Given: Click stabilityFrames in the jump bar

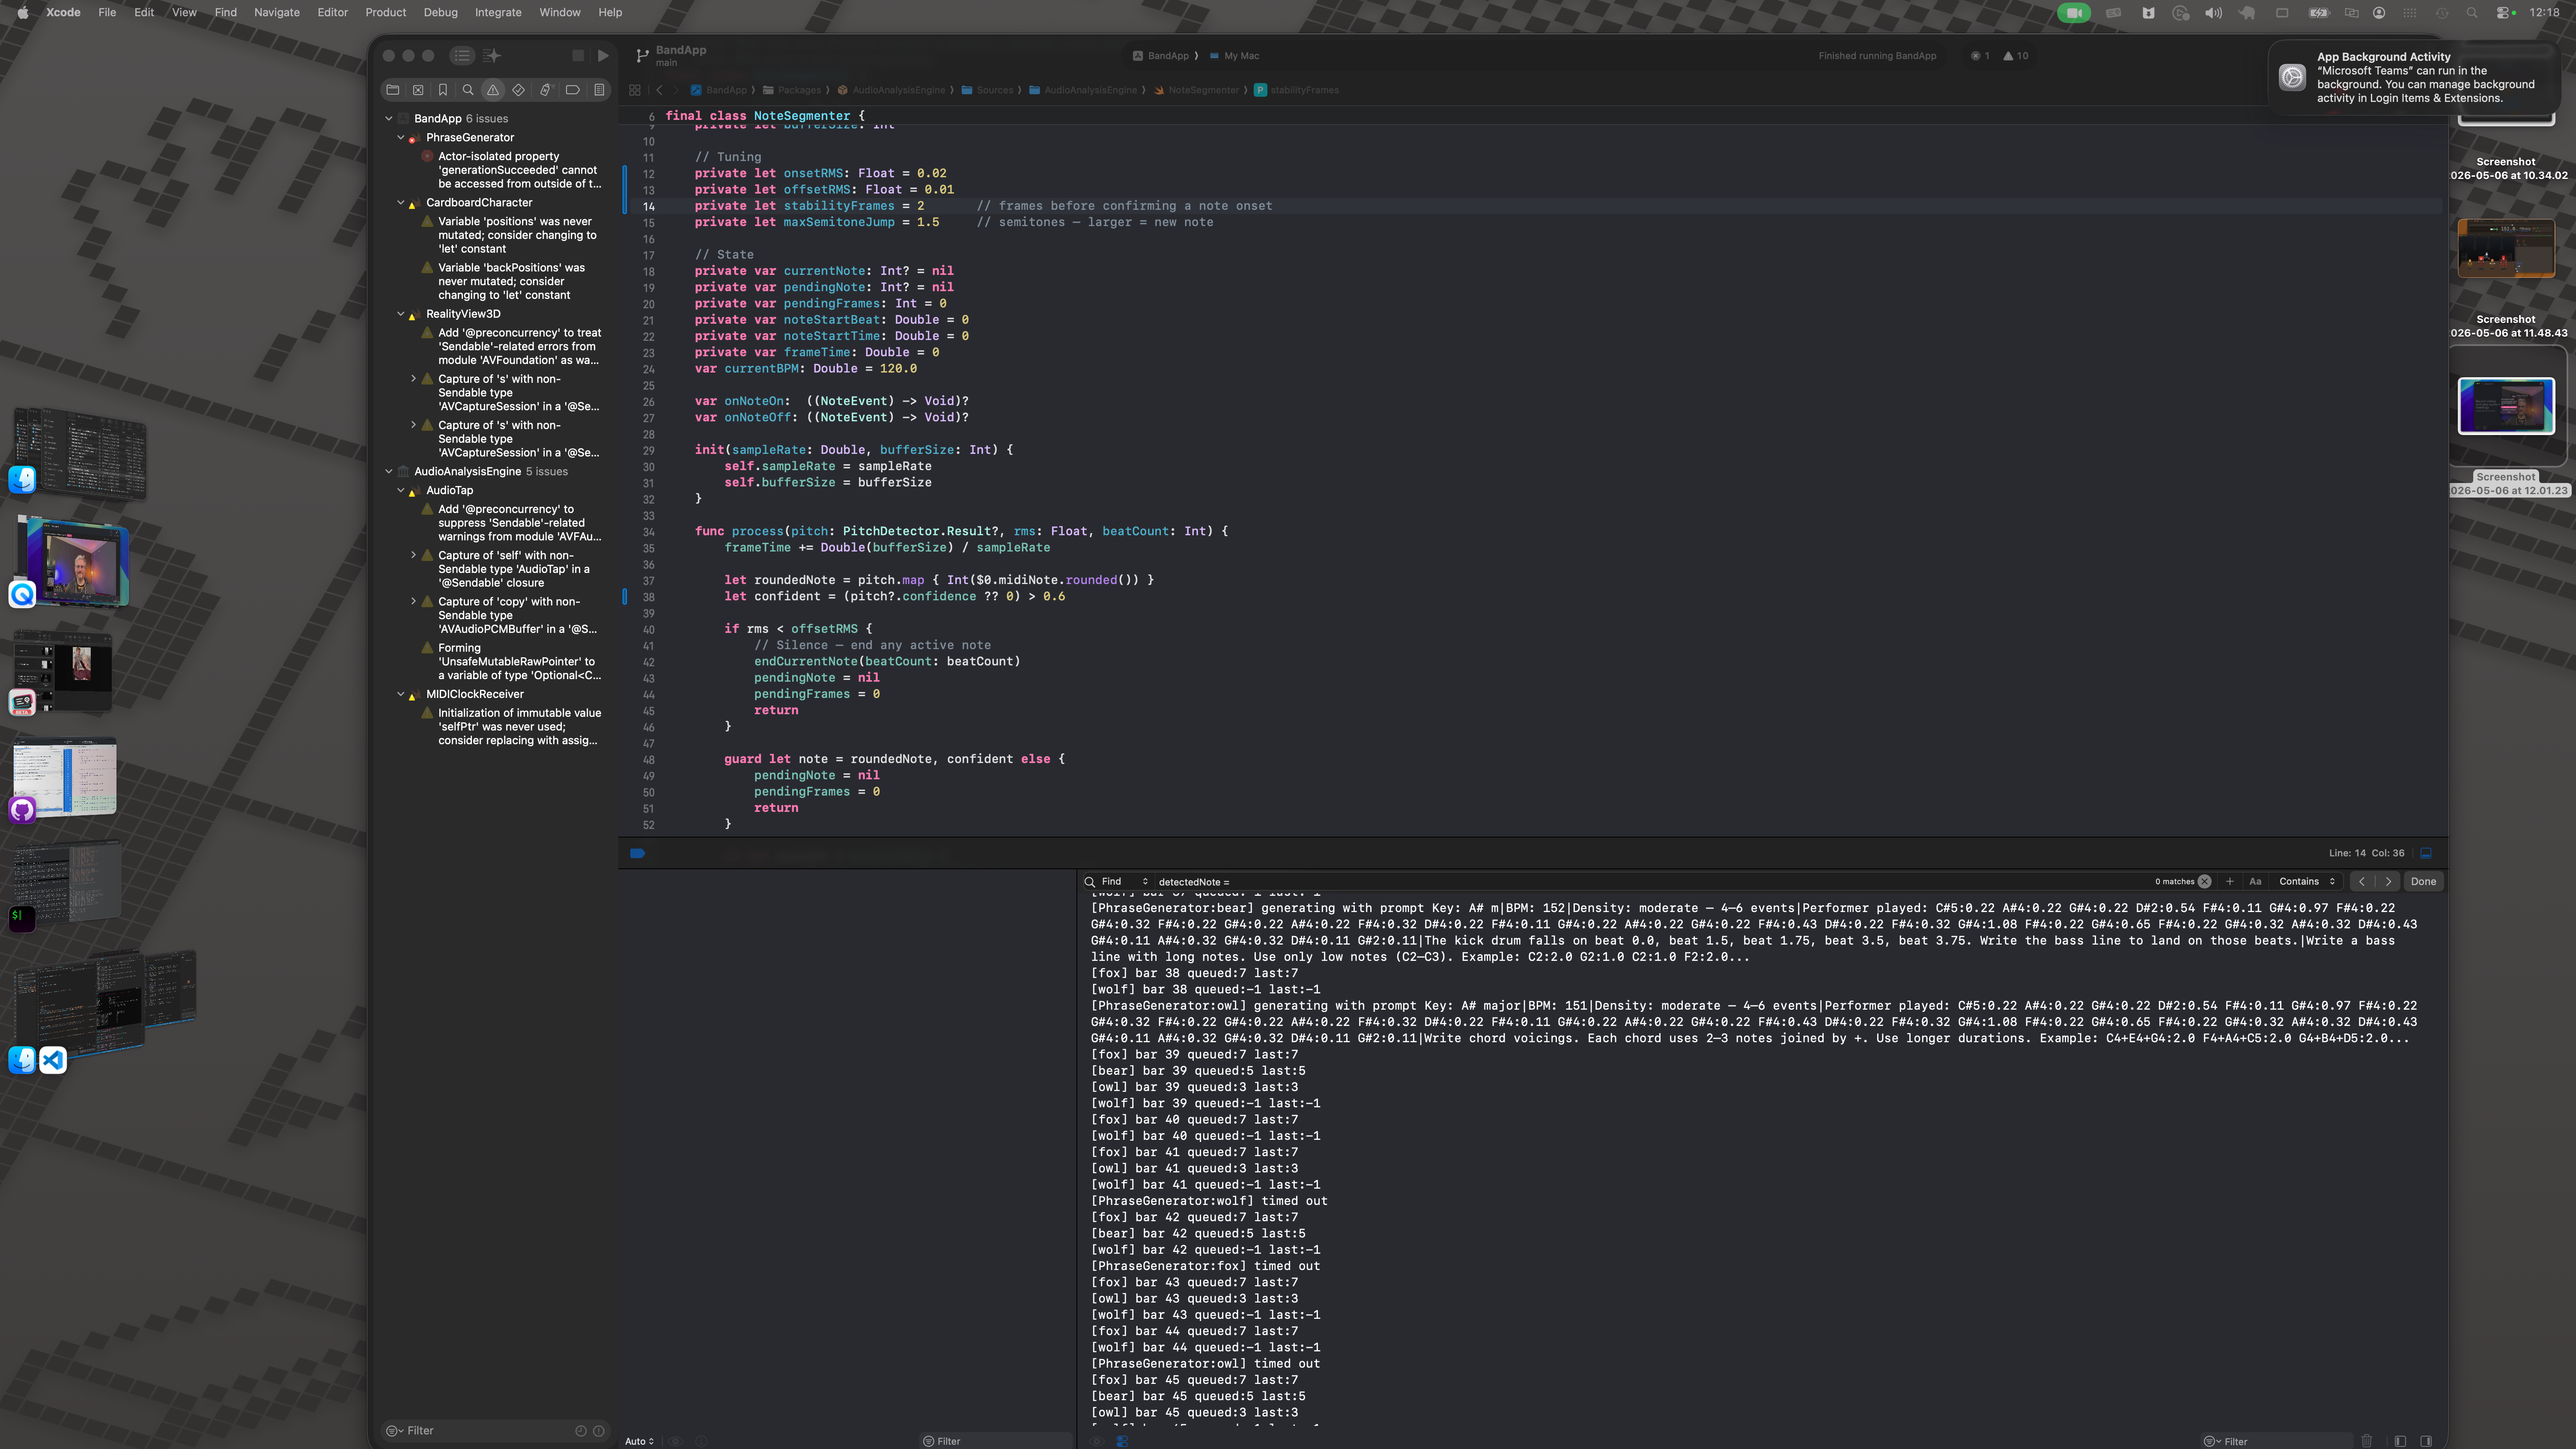Looking at the screenshot, I should [x=1297, y=90].
